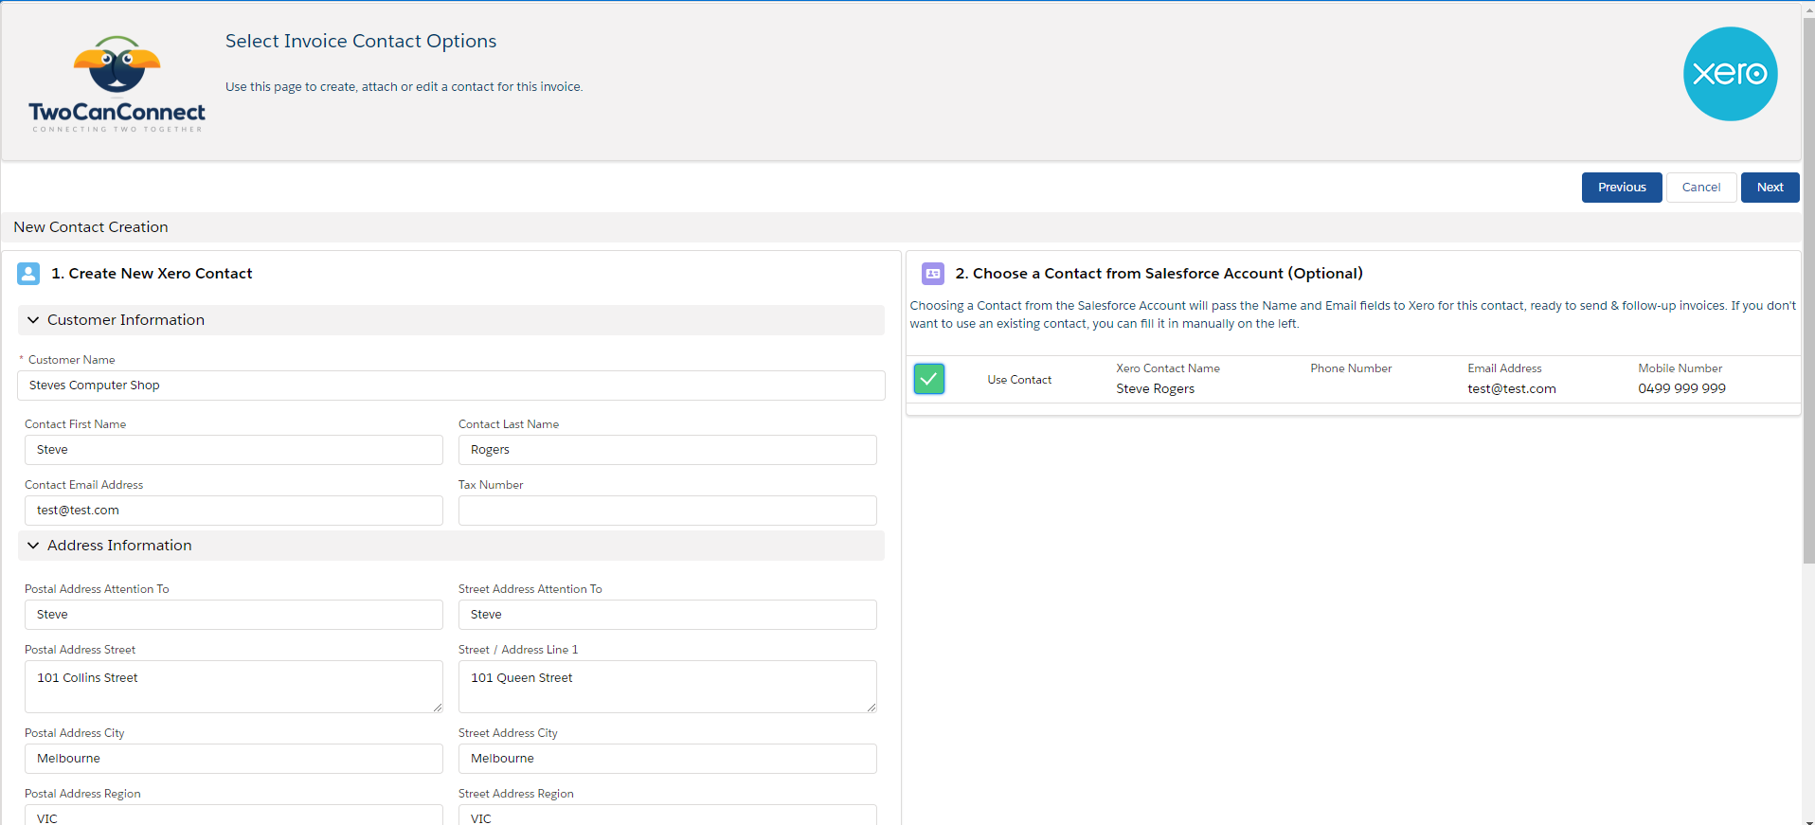Click mobile number 0499 999 999

pyautogui.click(x=1681, y=388)
